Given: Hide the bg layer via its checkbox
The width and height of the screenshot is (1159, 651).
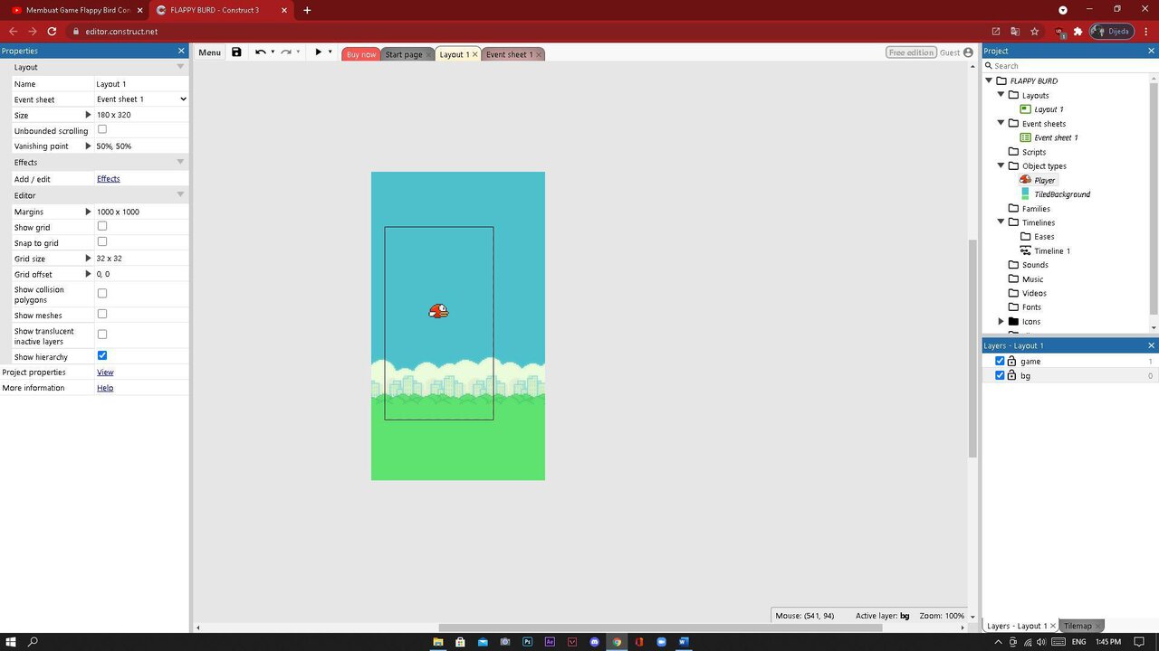Looking at the screenshot, I should [1000, 375].
